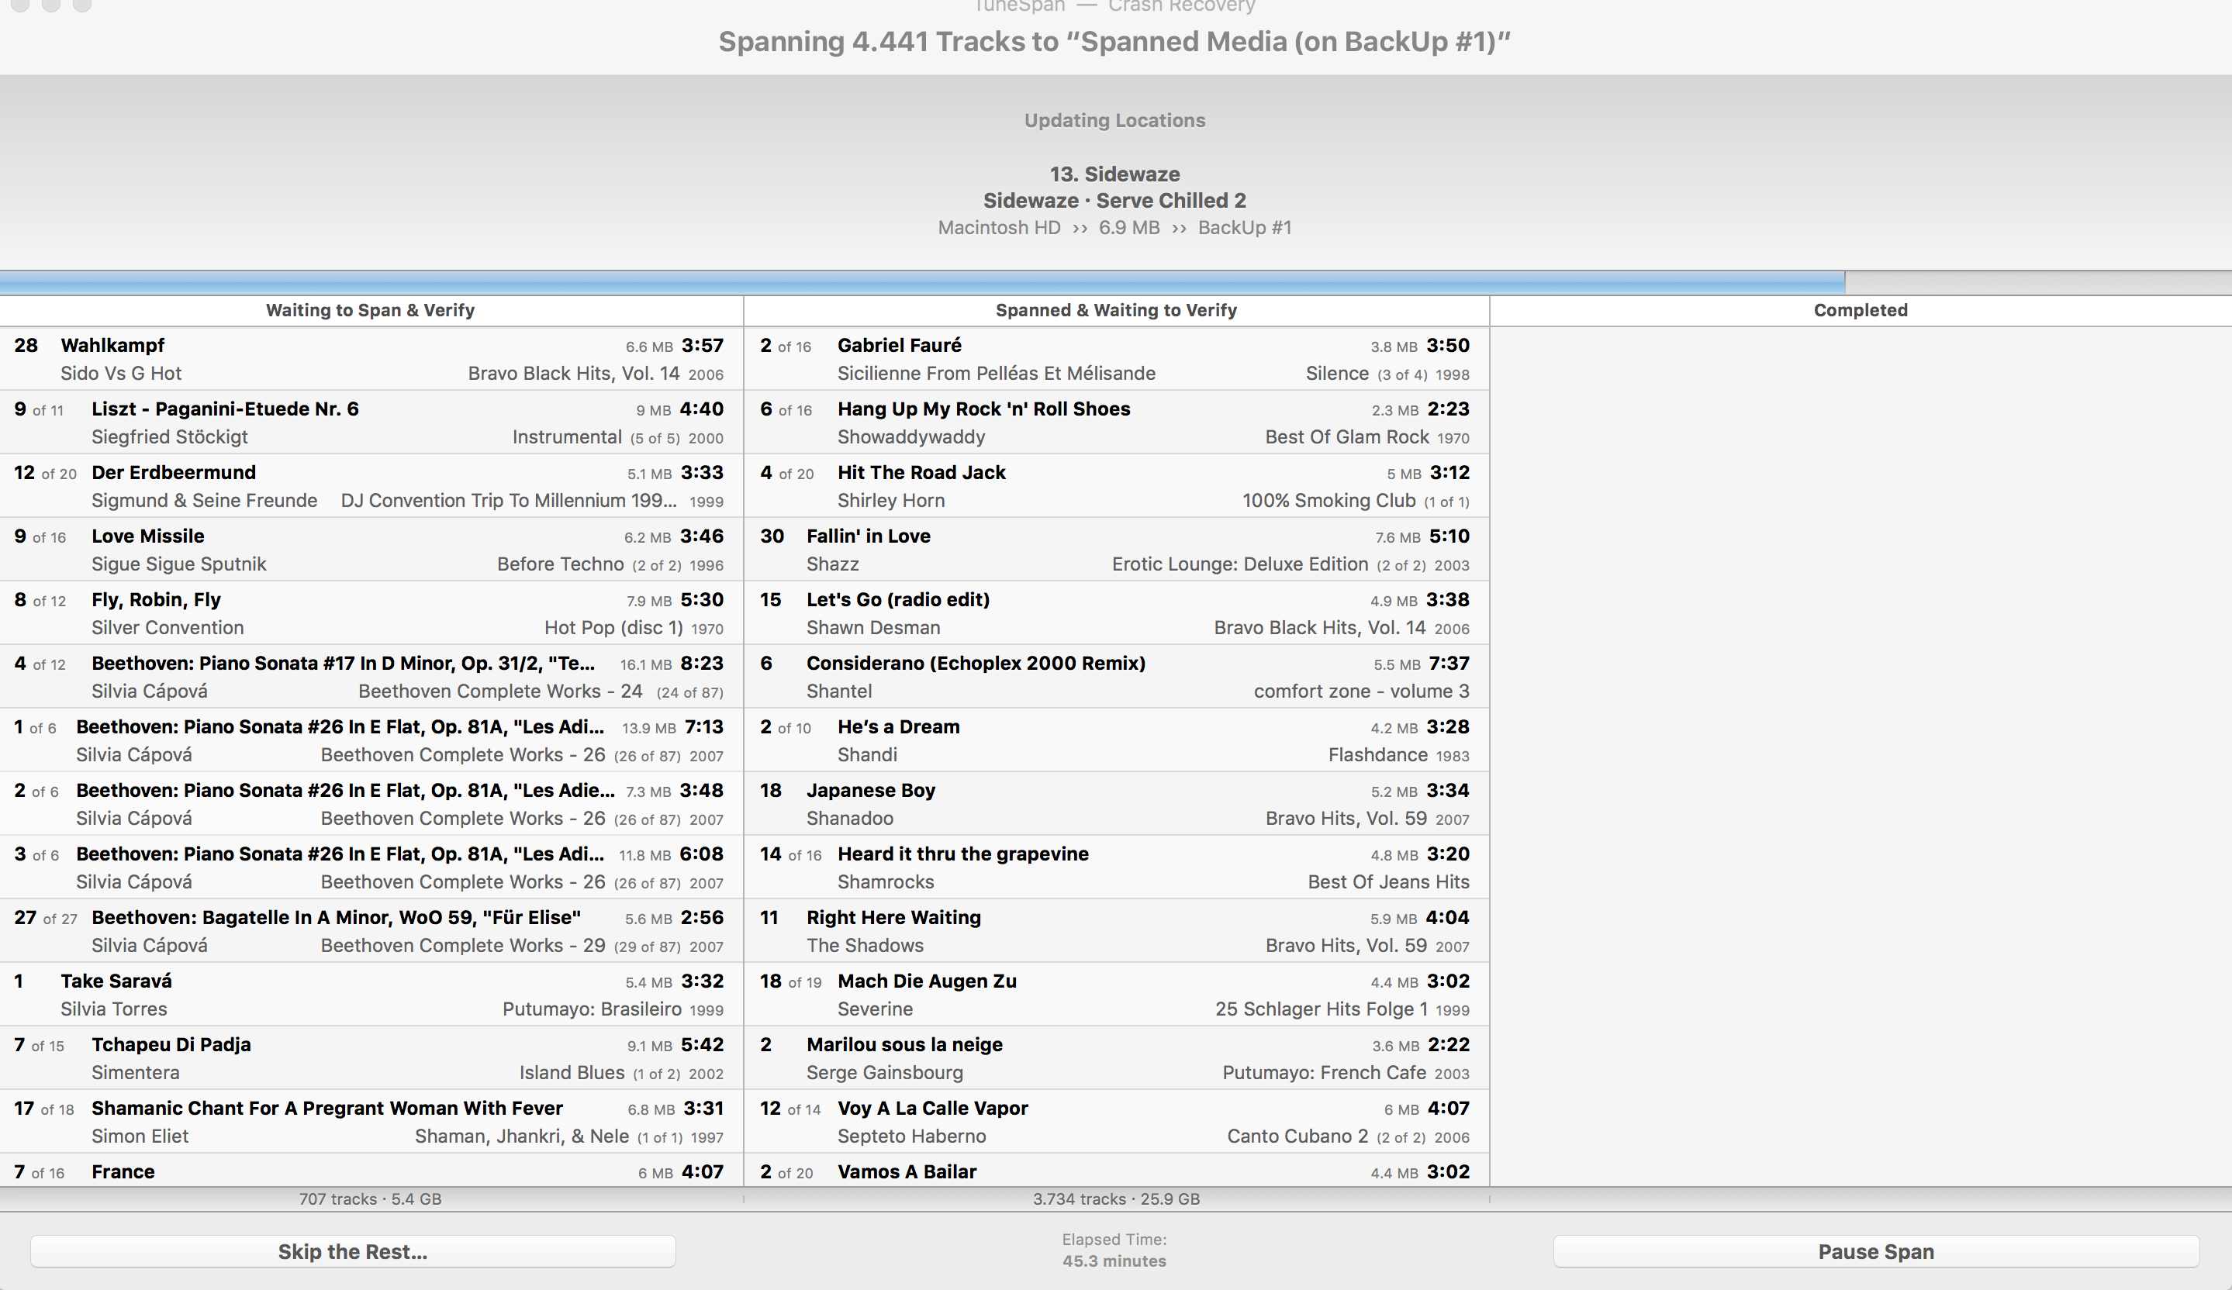Image resolution: width=2232 pixels, height=1290 pixels.
Task: Click the Spanned & Waiting to Verify header
Action: pos(1115,310)
